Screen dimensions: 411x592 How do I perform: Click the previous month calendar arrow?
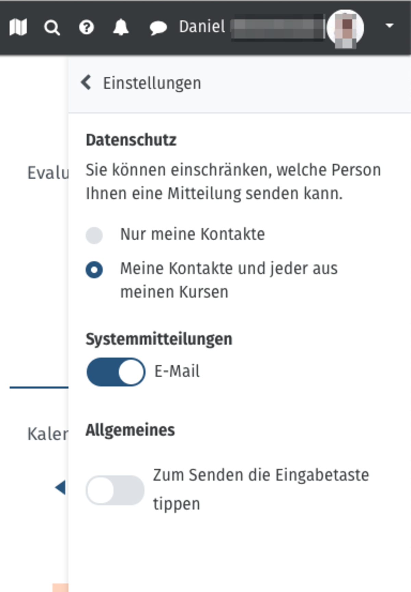[x=61, y=487]
